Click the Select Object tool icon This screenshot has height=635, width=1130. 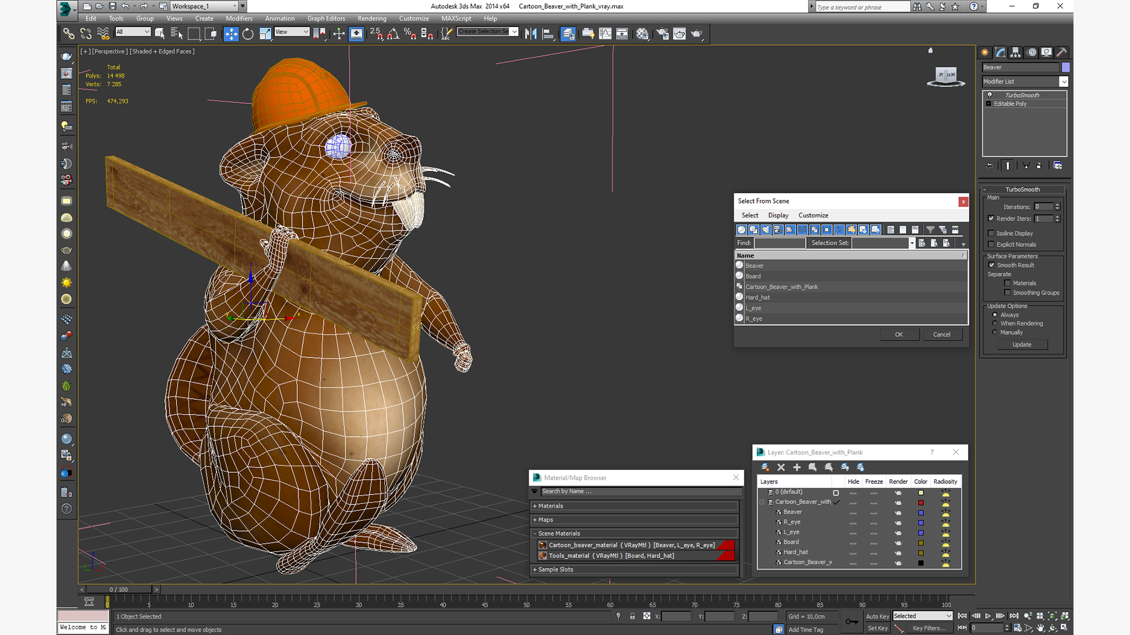point(160,34)
